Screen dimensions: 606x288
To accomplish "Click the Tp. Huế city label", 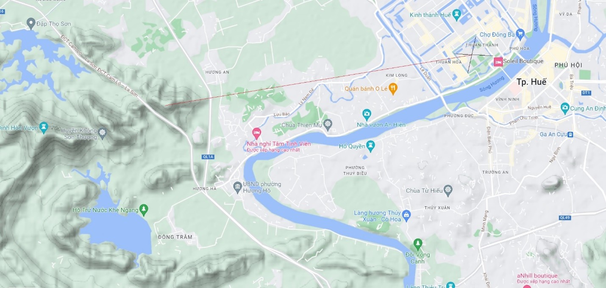I will tap(531, 82).
